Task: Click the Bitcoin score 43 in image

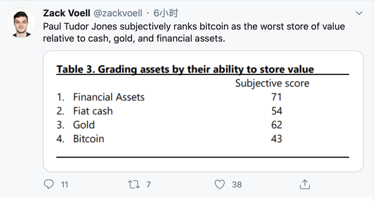Action: [x=277, y=139]
